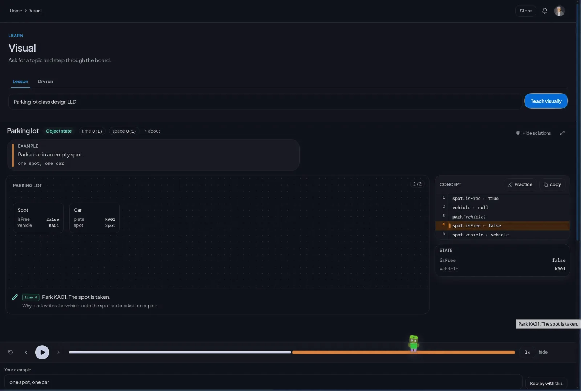Viewport: 581px width, 391px height.
Task: Change playback speed 1x
Action: 527,352
